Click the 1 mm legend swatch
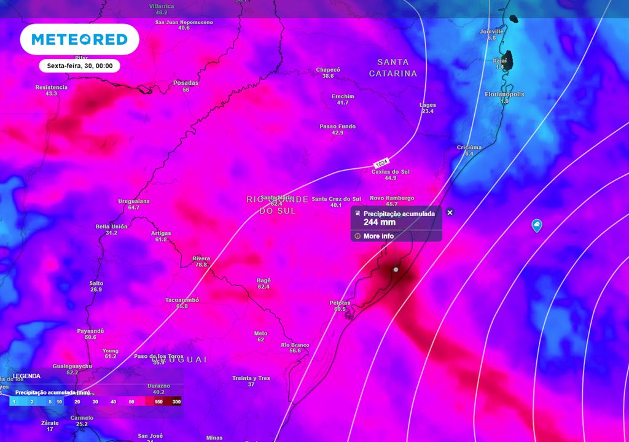The height and width of the screenshot is (442, 629). [x=14, y=401]
